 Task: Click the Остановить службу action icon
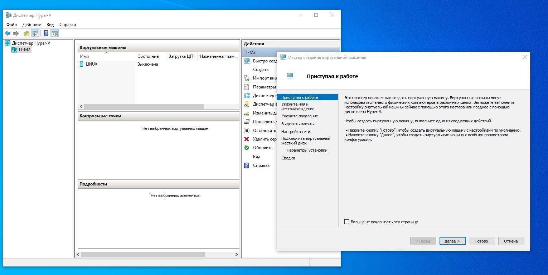point(247,131)
